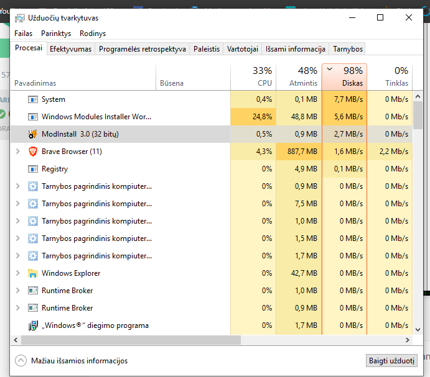
Task: Click the ModInstall 3.0 process icon
Action: [33, 134]
